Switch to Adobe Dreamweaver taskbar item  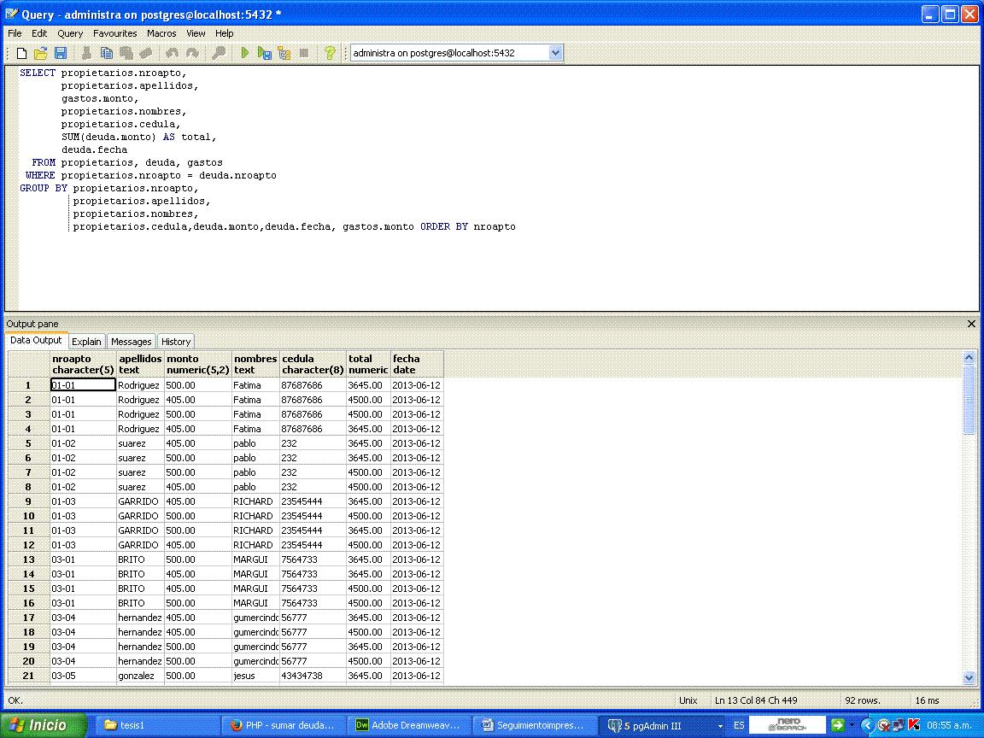coord(408,725)
